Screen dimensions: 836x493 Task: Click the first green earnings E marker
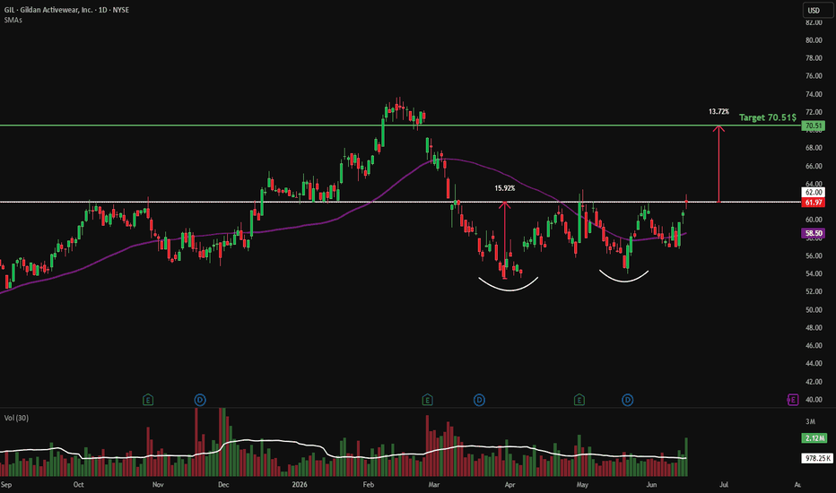[x=148, y=400]
